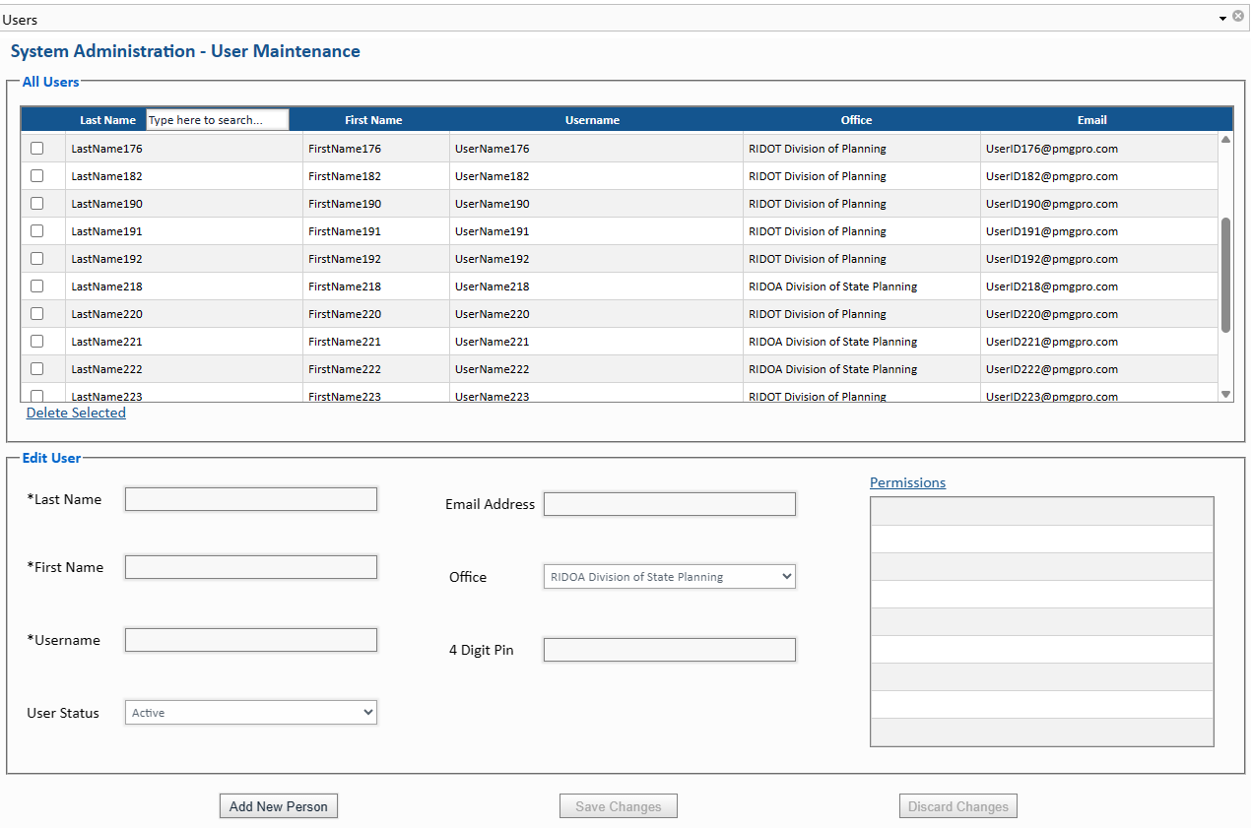Click the Add New Person button
This screenshot has width=1251, height=828.
point(279,806)
